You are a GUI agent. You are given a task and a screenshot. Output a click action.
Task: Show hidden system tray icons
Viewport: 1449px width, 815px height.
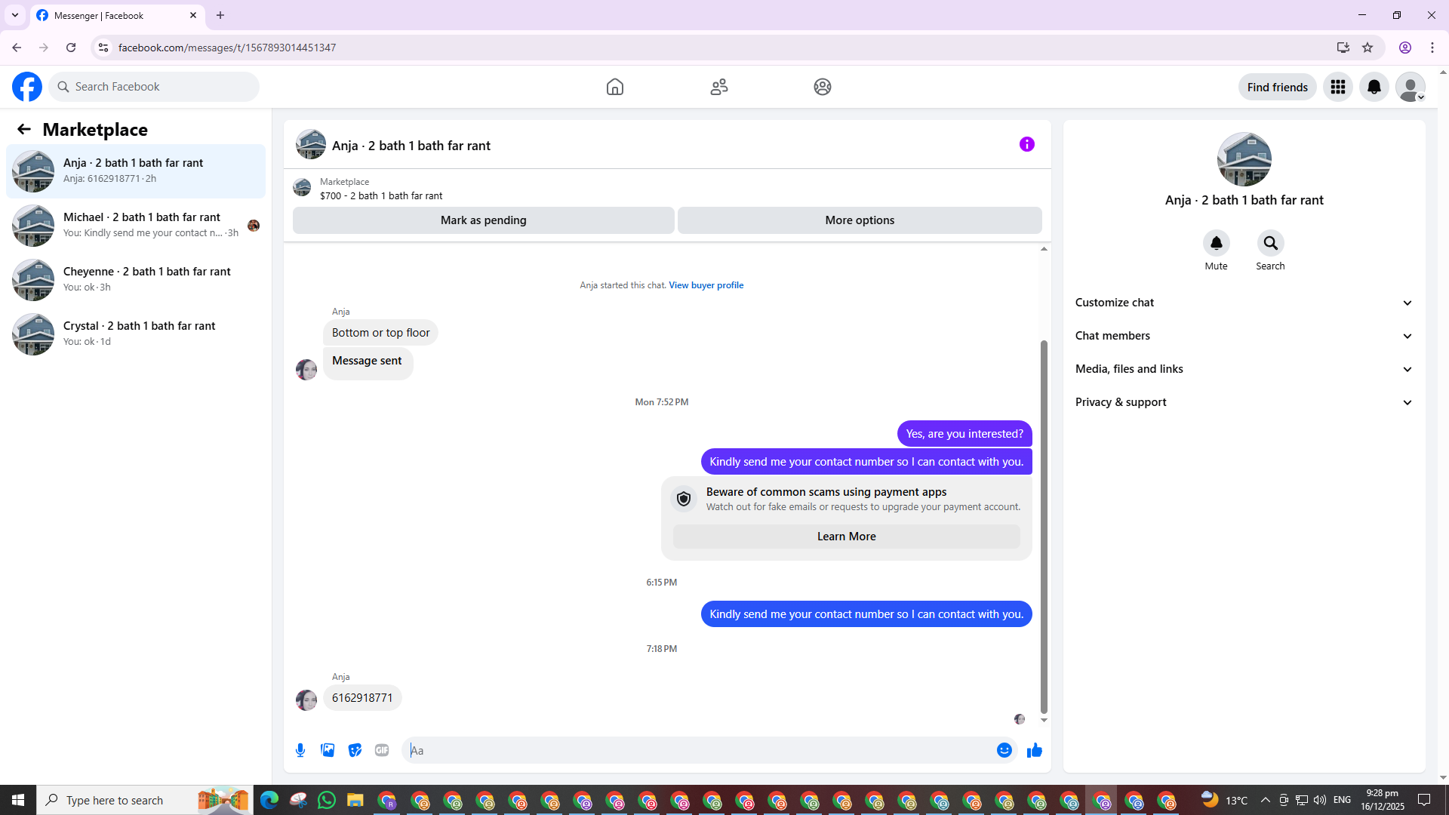pos(1266,800)
